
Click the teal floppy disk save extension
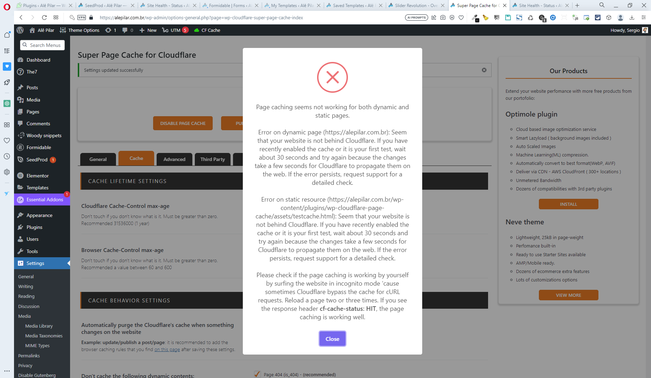pos(508,17)
